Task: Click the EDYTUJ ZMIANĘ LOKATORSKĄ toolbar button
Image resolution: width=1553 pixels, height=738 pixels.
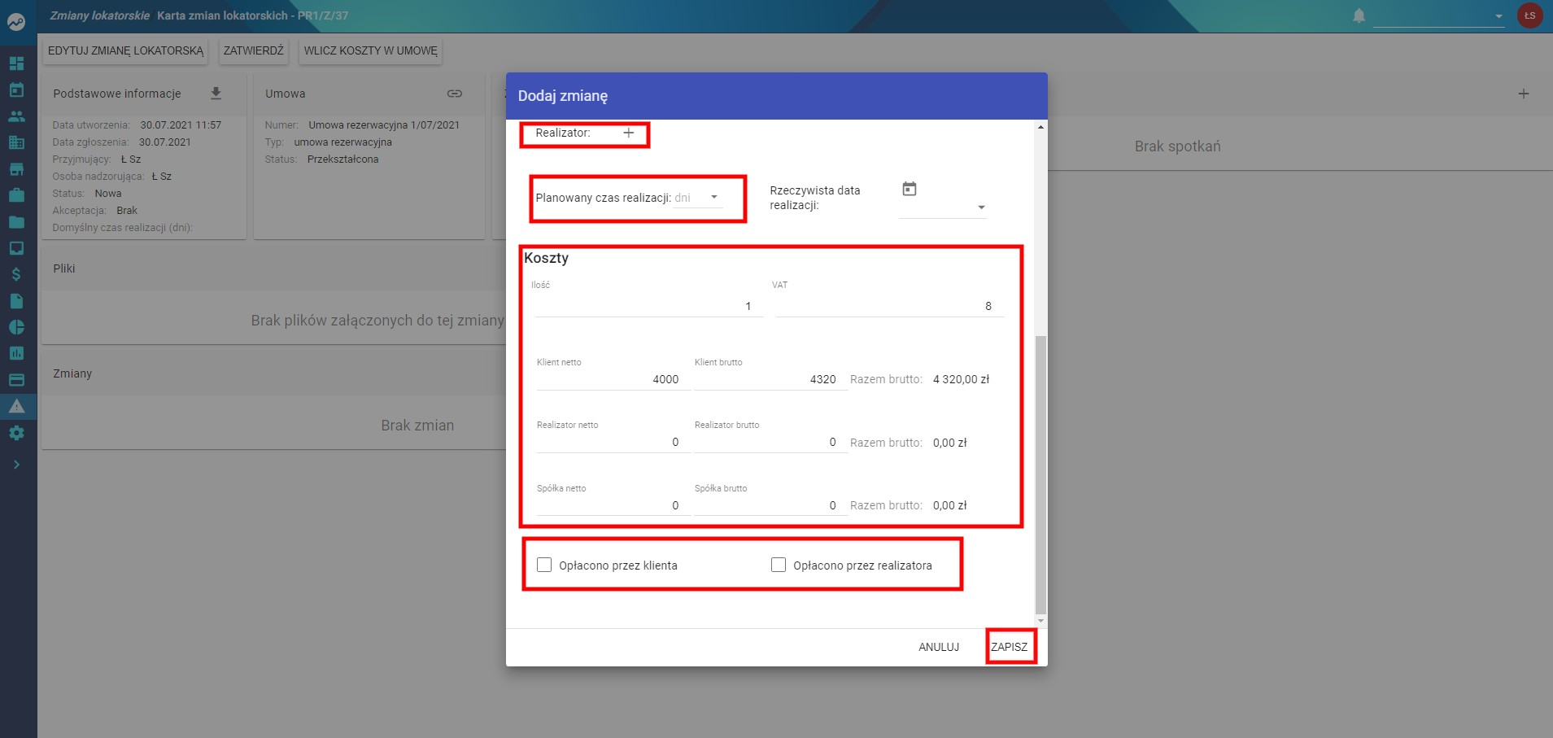Action: pyautogui.click(x=125, y=50)
